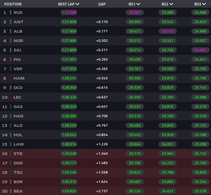
Task: Sort by BEST LAP chevron
Action: click(x=77, y=4)
